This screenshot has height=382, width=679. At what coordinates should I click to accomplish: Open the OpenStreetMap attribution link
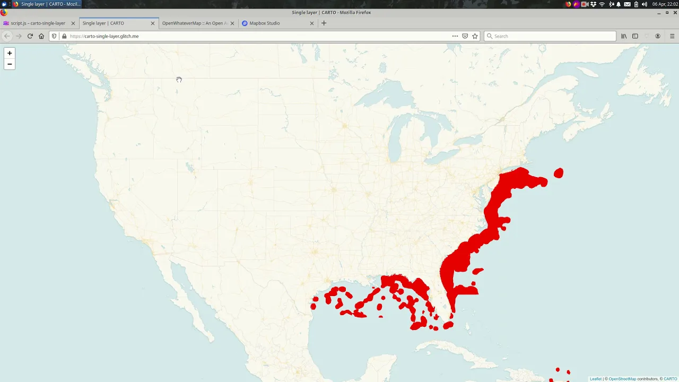(x=622, y=379)
